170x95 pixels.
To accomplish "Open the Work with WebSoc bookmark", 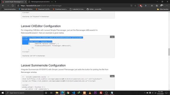I will pos(26,9).
